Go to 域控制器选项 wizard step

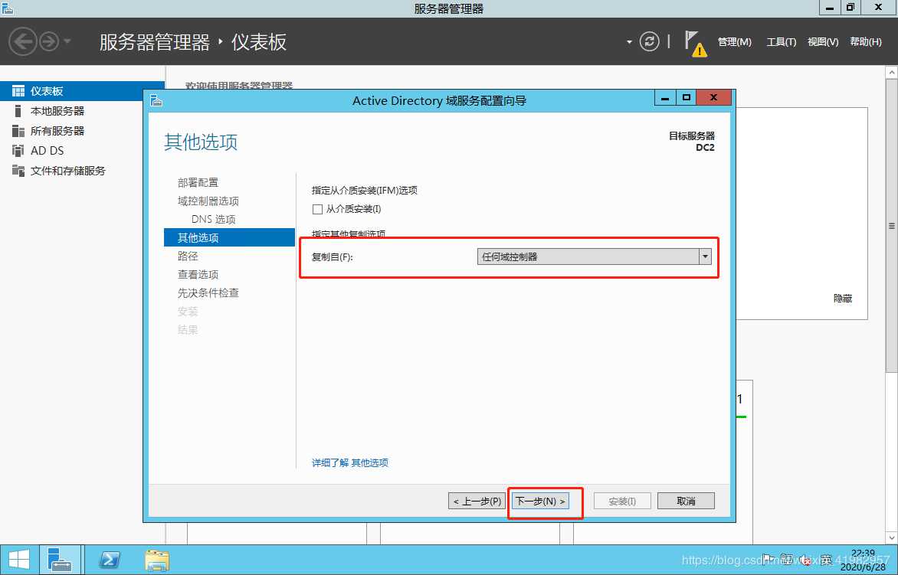click(x=208, y=201)
